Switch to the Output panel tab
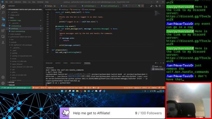The height and width of the screenshot is (119, 212). click(x=58, y=63)
